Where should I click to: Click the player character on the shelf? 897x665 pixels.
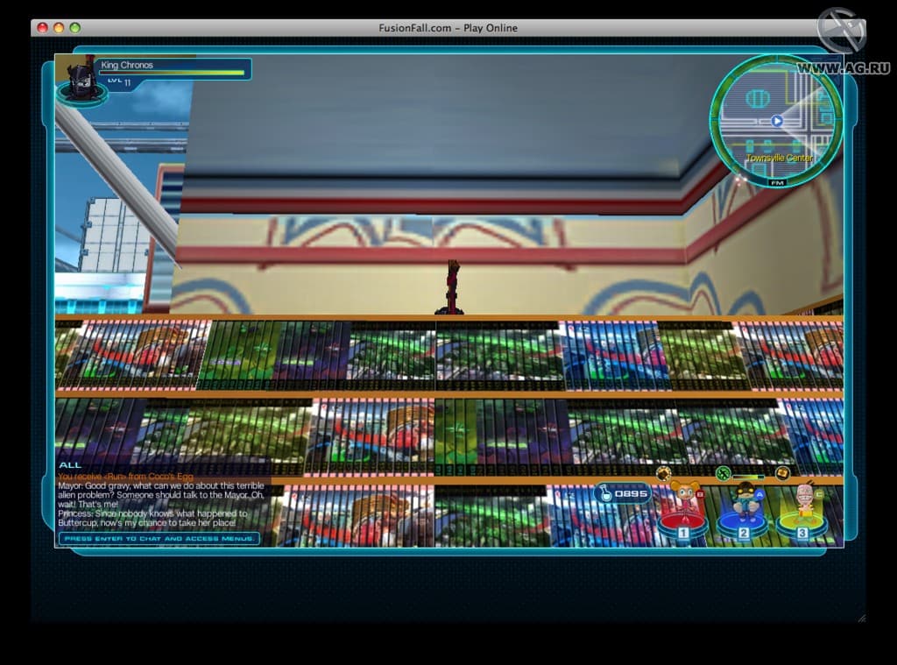point(452,287)
